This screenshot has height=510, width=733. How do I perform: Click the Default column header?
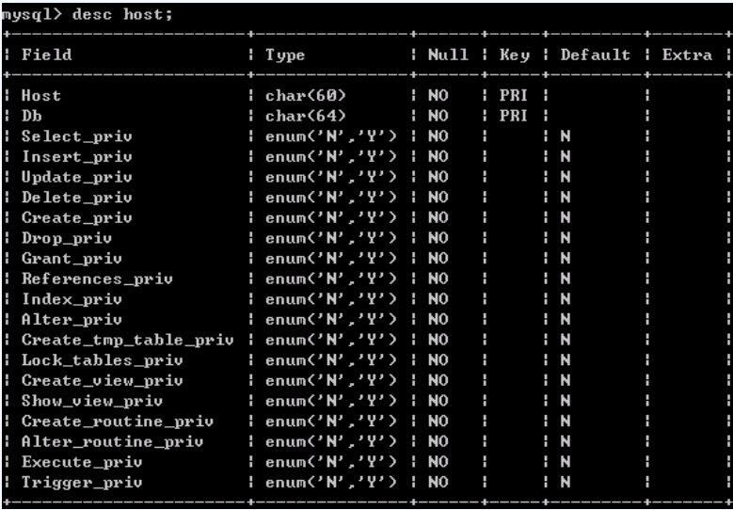pyautogui.click(x=595, y=55)
